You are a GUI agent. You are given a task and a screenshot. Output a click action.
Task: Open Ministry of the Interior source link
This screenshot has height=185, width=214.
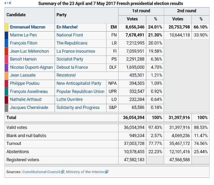[85, 172]
